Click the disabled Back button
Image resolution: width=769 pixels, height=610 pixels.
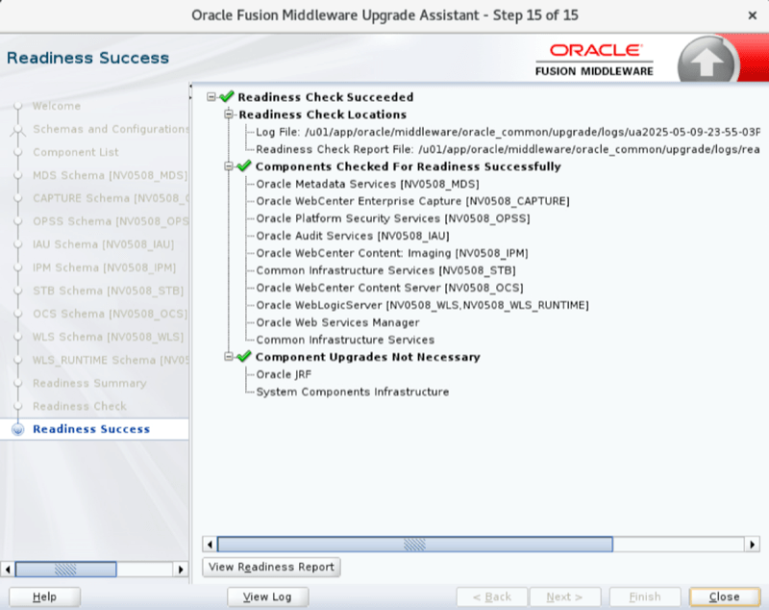coord(492,597)
